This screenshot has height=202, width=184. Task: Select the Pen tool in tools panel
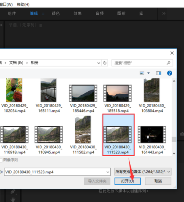tap(13, 192)
